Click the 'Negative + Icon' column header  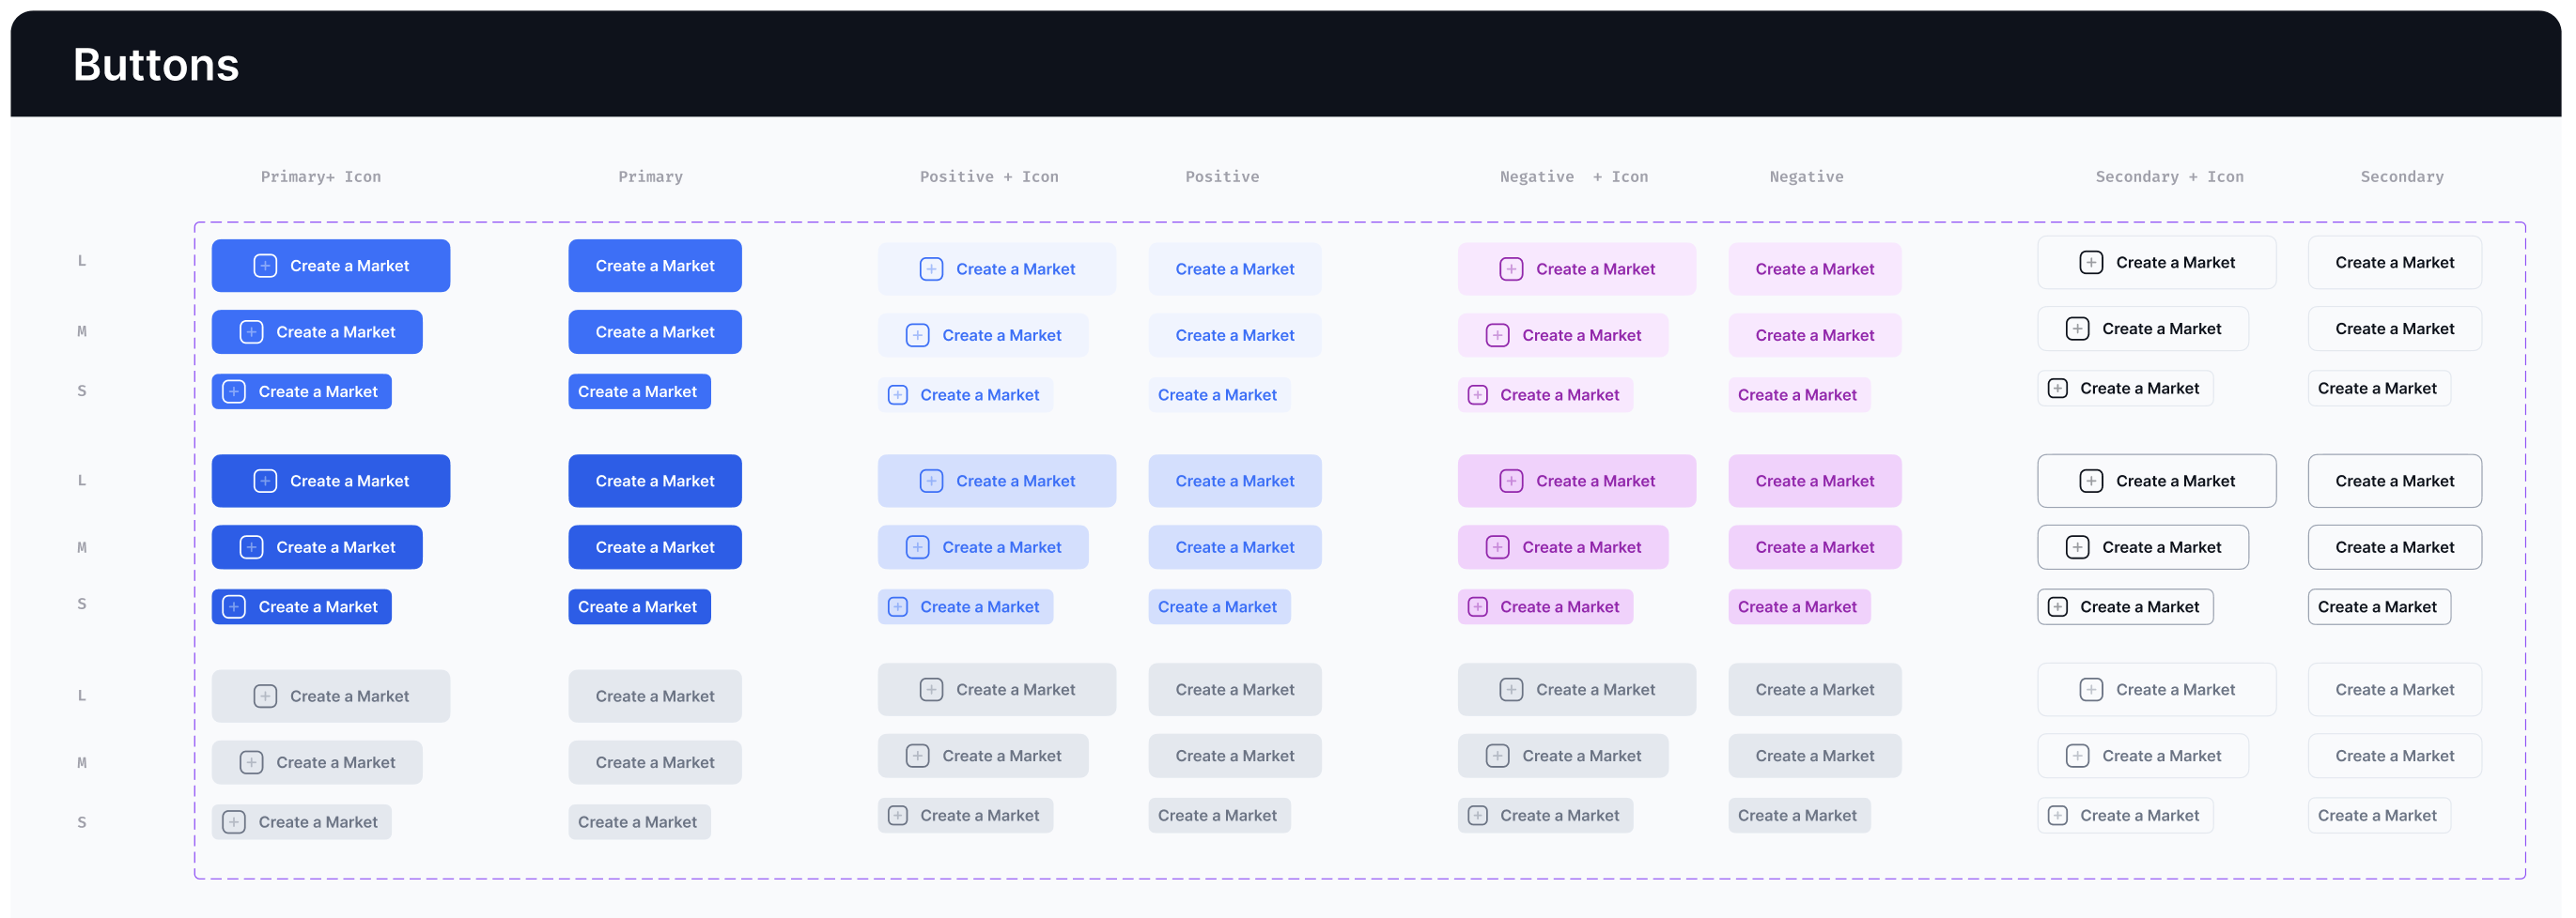[1574, 176]
